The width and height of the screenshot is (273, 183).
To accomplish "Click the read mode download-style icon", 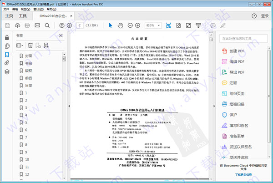I will (x=198, y=25).
